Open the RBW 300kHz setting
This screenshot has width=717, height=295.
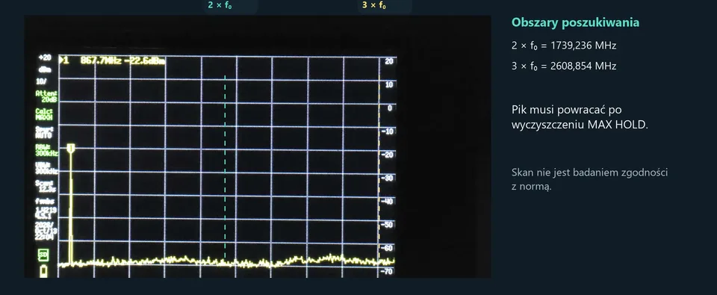click(46, 150)
